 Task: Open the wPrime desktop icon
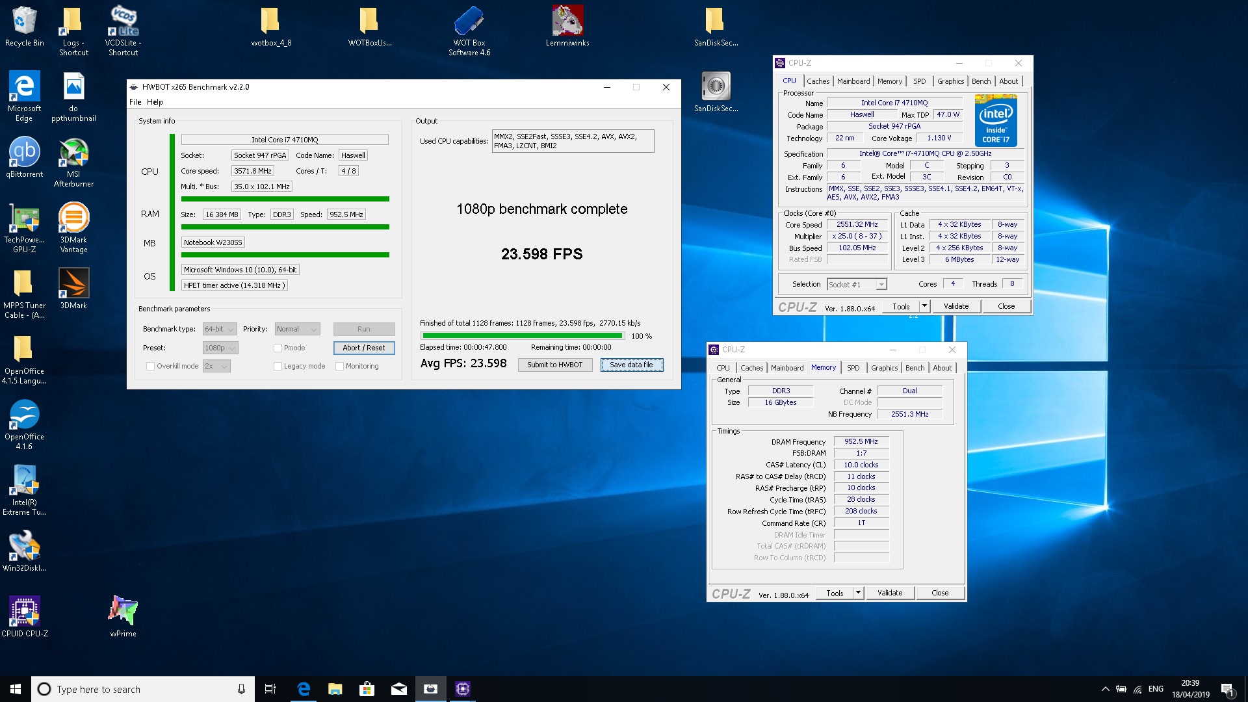[x=123, y=617]
